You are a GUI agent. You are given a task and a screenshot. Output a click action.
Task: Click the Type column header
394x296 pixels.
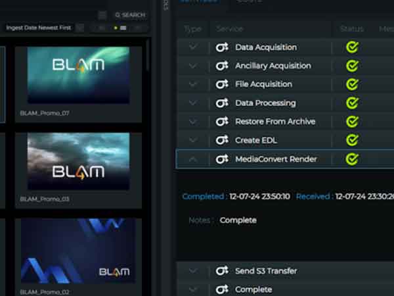(x=192, y=29)
